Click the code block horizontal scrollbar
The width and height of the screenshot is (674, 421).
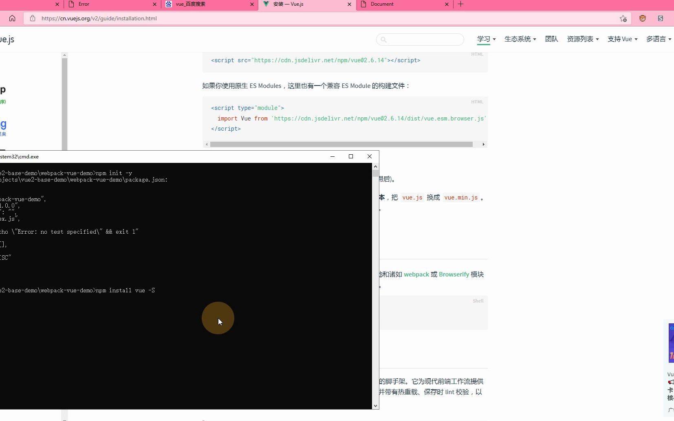tap(341, 145)
